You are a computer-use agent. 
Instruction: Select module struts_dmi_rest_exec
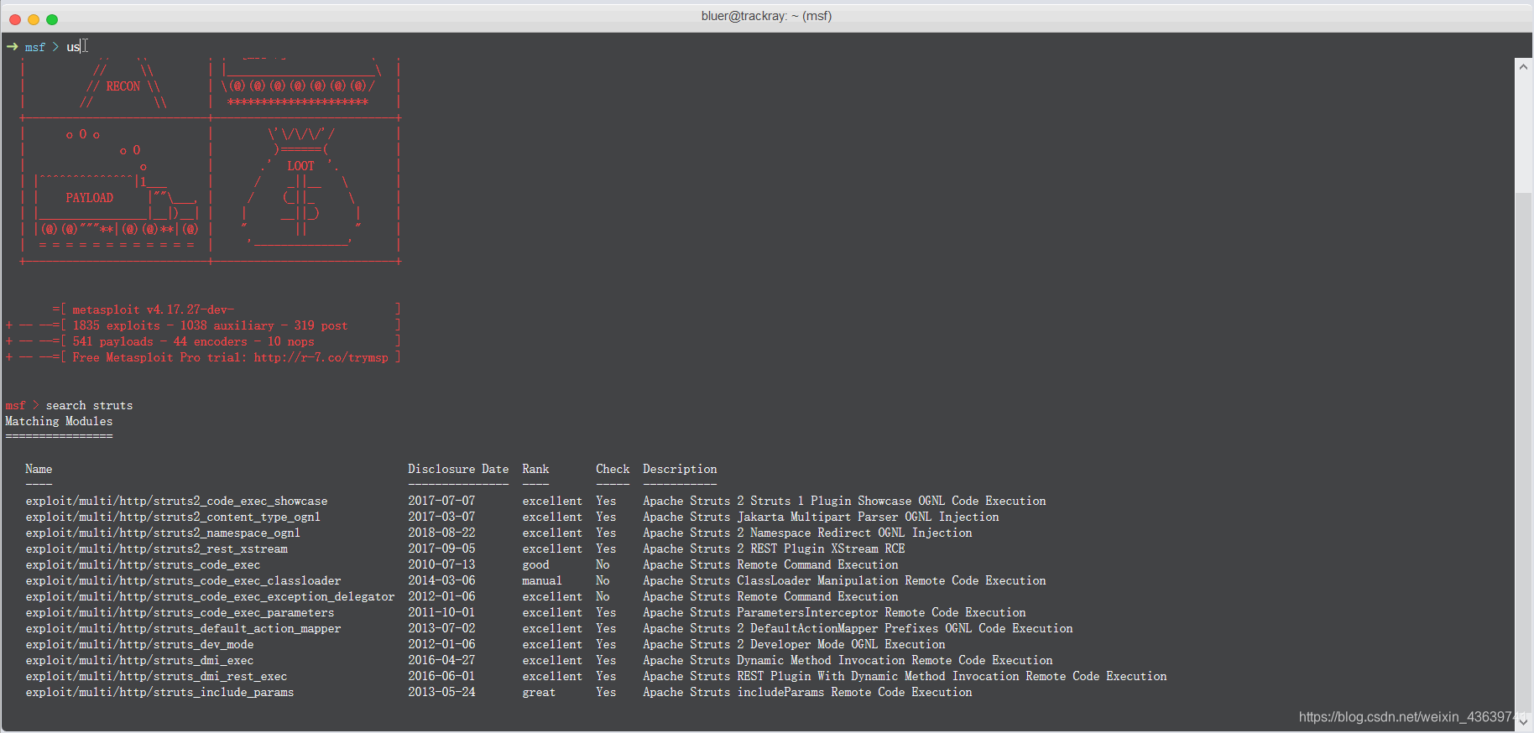[x=156, y=676]
